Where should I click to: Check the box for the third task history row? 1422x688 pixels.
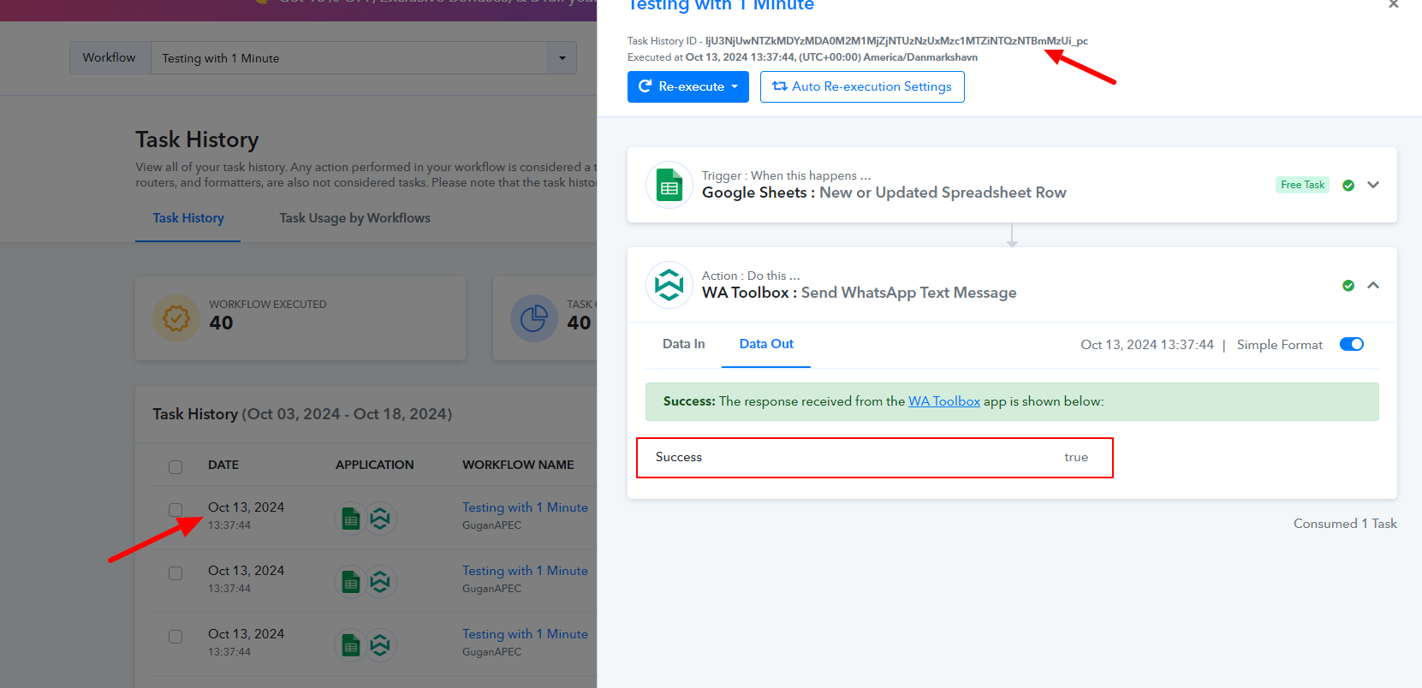pos(176,637)
